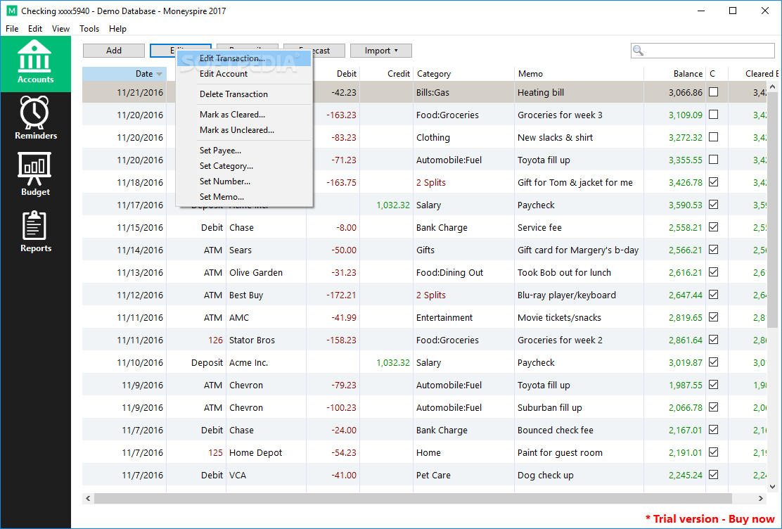Open the Budget chart section
This screenshot has width=782, height=529.
(35, 174)
